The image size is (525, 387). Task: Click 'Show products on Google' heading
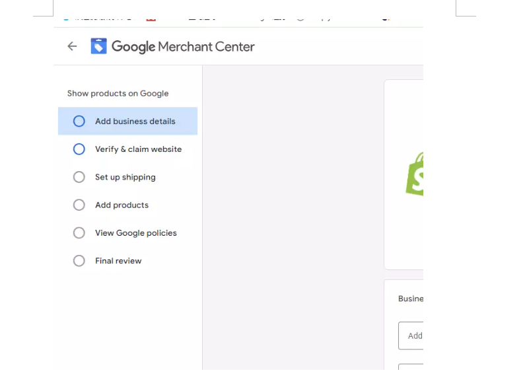tap(118, 93)
